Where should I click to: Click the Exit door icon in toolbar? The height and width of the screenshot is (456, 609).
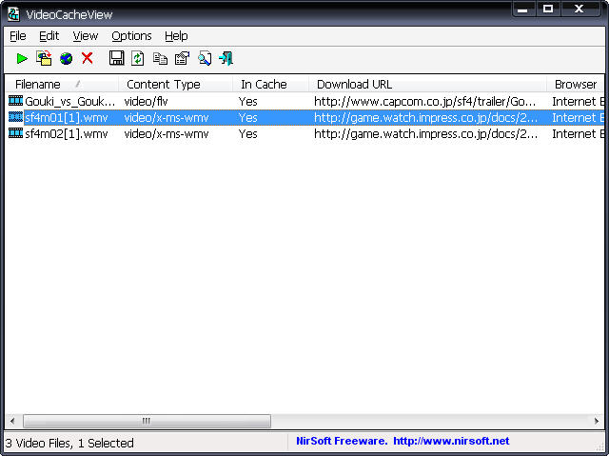(226, 58)
